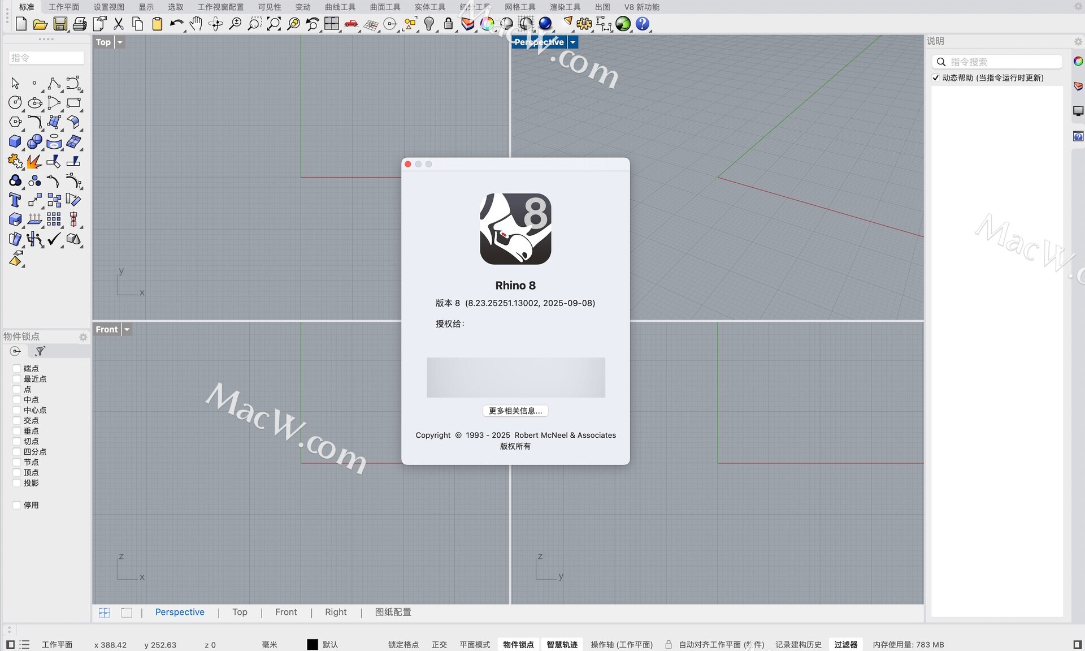Image resolution: width=1085 pixels, height=651 pixels.
Task: Cut the selection with the scissors icon
Action: (x=119, y=24)
